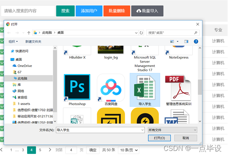Open the recent locations dropdown arrow

point(23,33)
